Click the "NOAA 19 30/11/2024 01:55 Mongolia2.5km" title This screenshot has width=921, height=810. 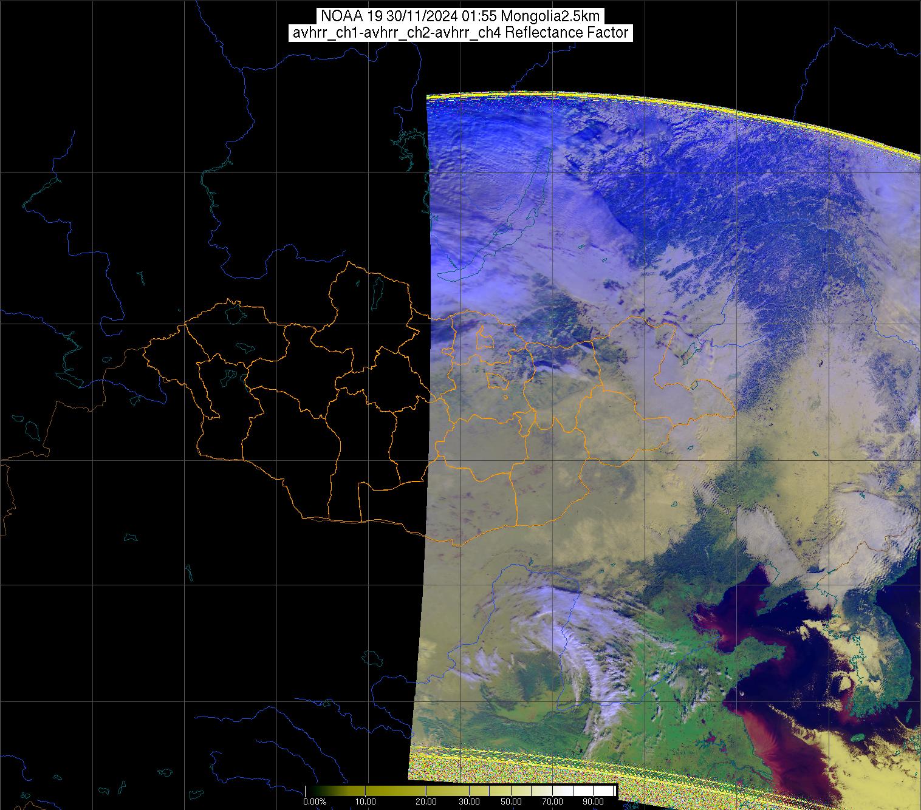(x=460, y=16)
